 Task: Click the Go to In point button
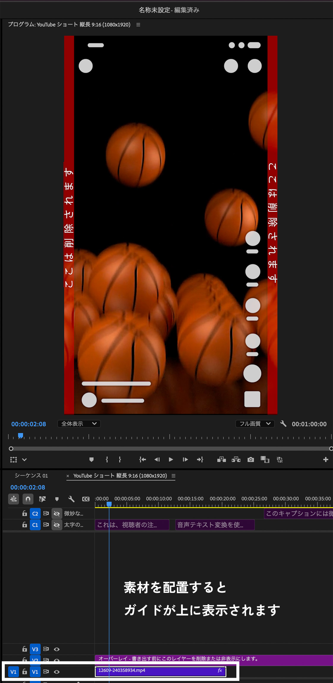coord(142,460)
